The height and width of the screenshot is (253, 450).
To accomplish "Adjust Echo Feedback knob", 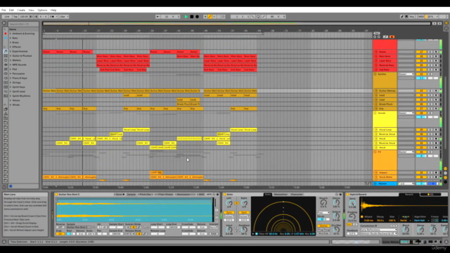I will coord(244,230).
